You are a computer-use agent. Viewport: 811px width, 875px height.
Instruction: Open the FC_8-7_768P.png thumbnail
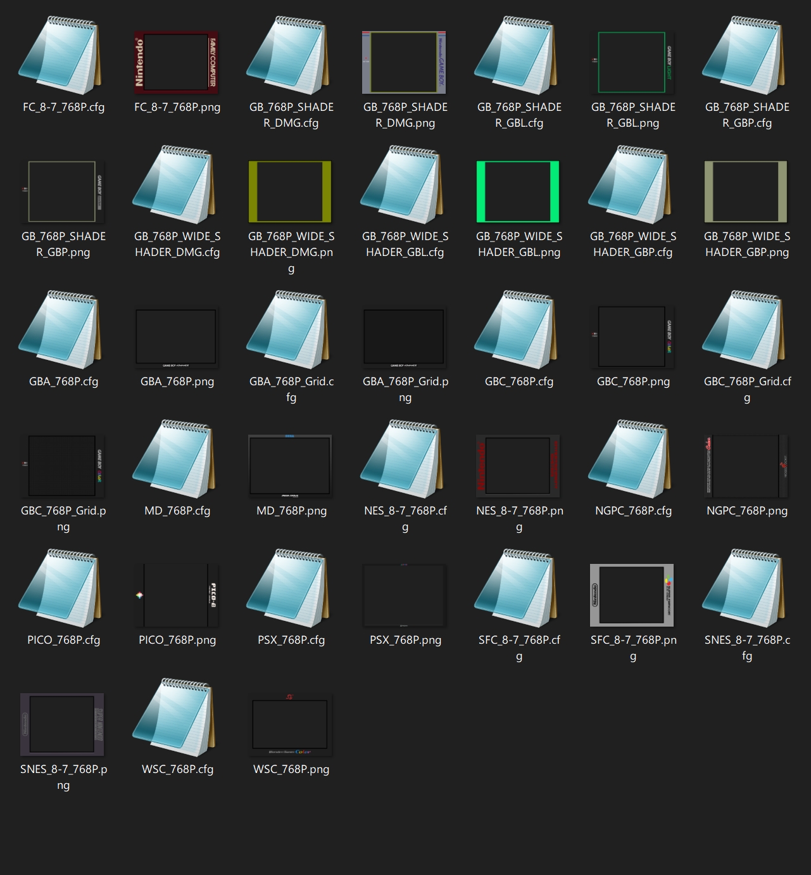click(176, 62)
